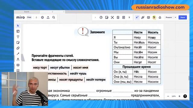Viewport: 193px width, 108px height.
Task: Select the Text tool
Action: 18,37
